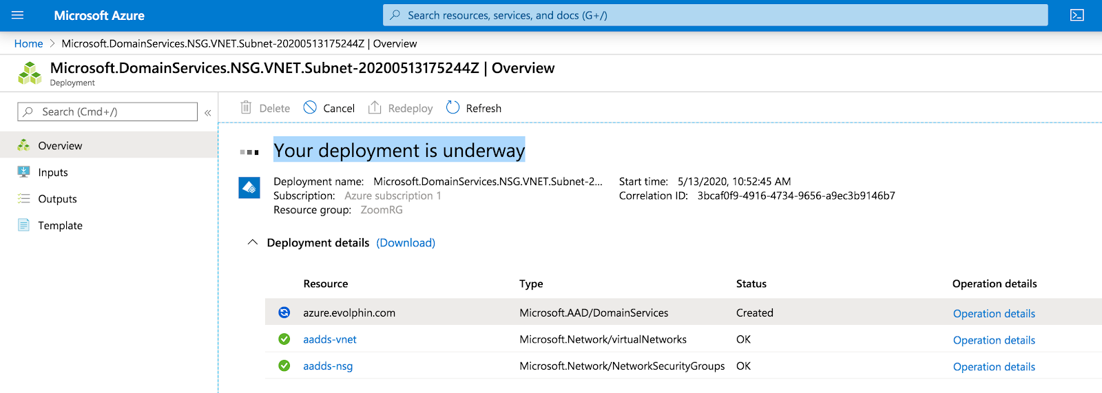Click the Home breadcrumb link

point(28,43)
